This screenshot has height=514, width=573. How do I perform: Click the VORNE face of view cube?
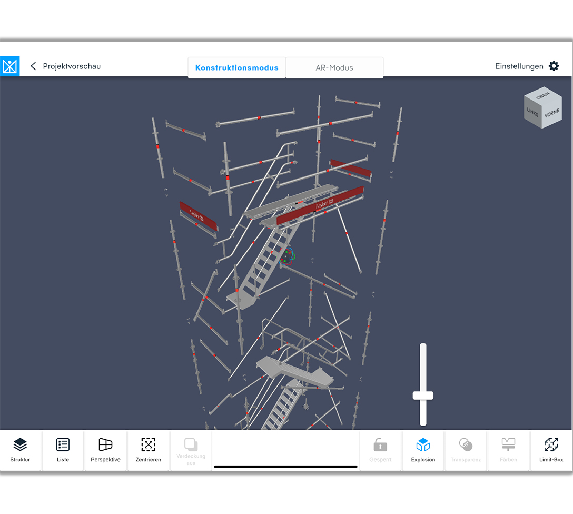(x=551, y=114)
